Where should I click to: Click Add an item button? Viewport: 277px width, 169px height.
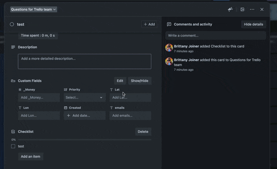click(x=30, y=157)
